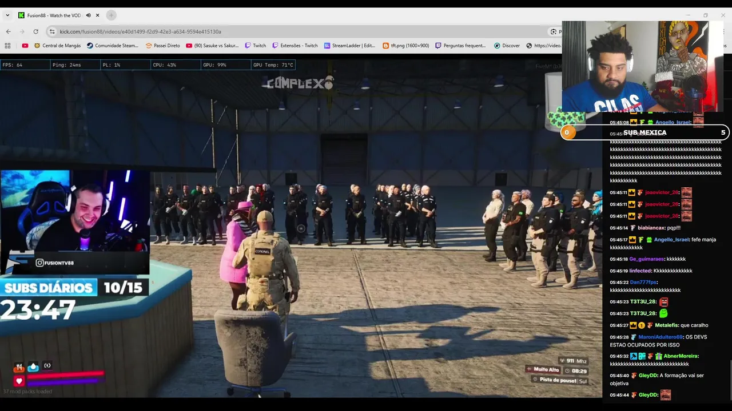The width and height of the screenshot is (732, 411).
Task: Open the Perguntas frequent... bookmark
Action: (x=460, y=46)
